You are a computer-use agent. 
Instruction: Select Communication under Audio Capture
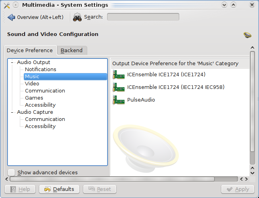(45, 119)
